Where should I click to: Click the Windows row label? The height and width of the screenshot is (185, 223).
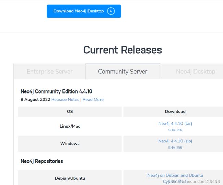[x=70, y=143]
